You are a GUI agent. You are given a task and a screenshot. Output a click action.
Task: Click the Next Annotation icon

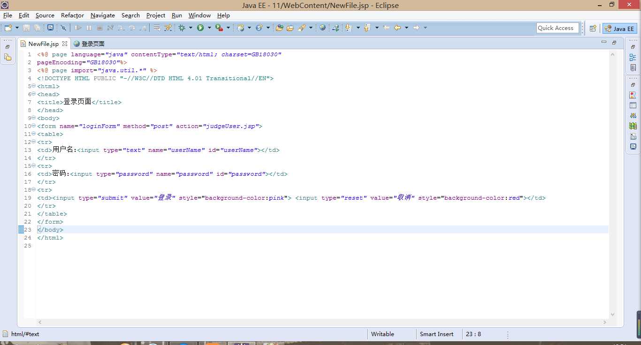coord(349,28)
